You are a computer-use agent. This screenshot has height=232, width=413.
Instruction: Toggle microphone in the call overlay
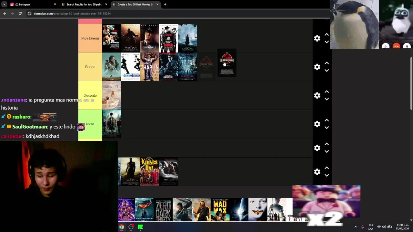pos(407,46)
